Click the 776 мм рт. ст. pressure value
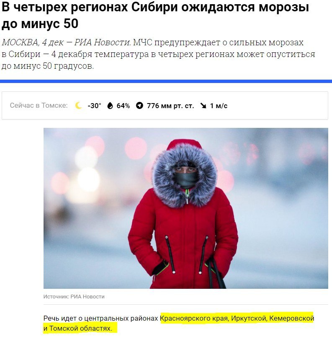The image size is (332, 337). 170,106
